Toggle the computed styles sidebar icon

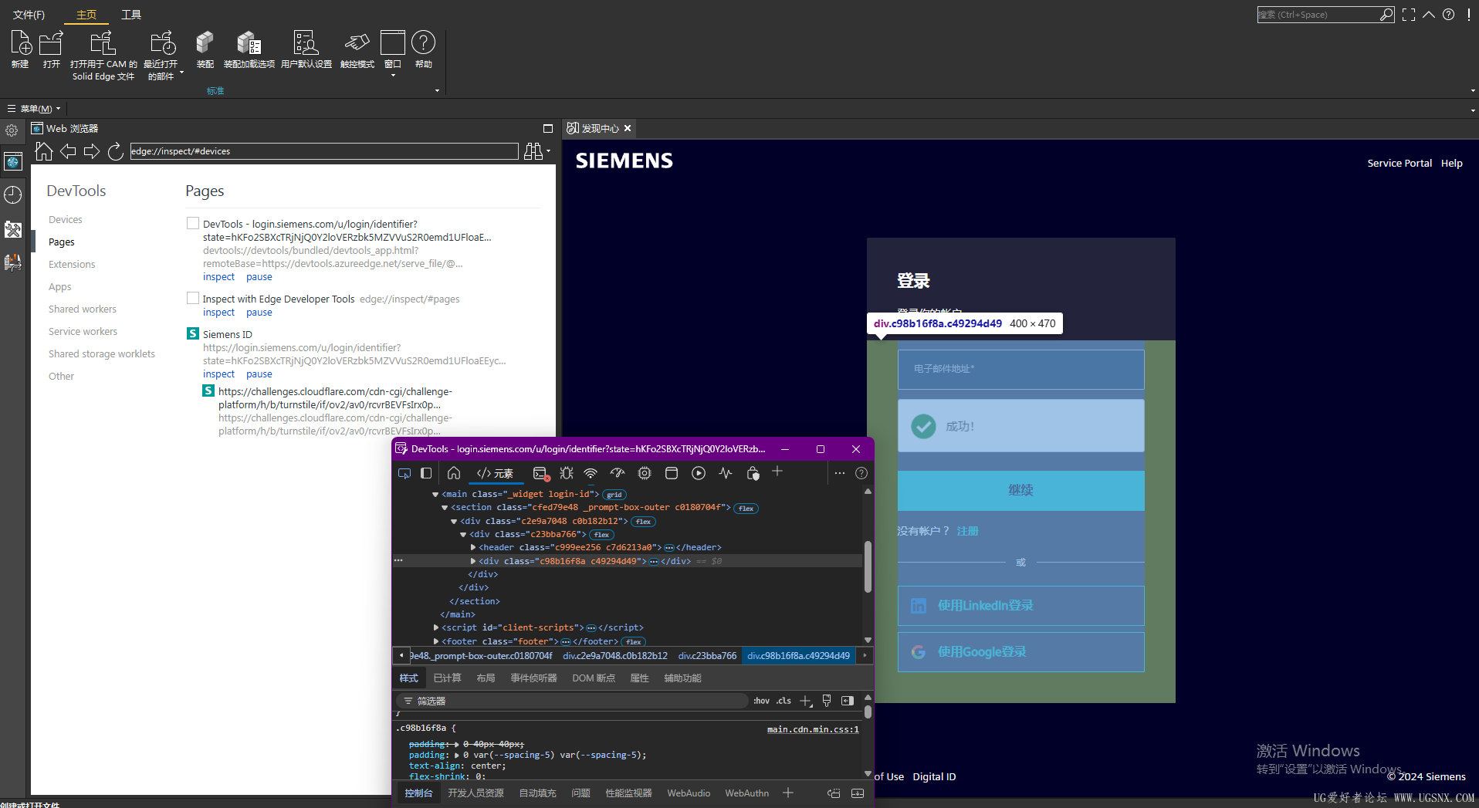point(848,701)
